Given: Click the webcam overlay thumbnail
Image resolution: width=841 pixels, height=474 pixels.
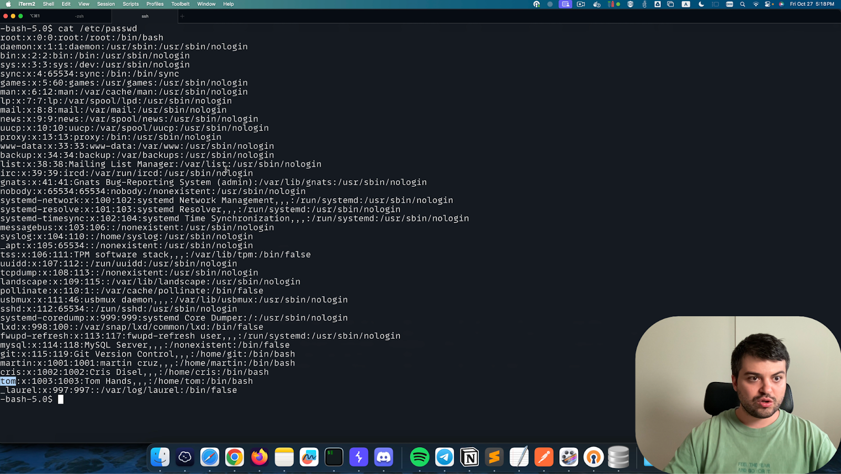Looking at the screenshot, I should [x=737, y=395].
